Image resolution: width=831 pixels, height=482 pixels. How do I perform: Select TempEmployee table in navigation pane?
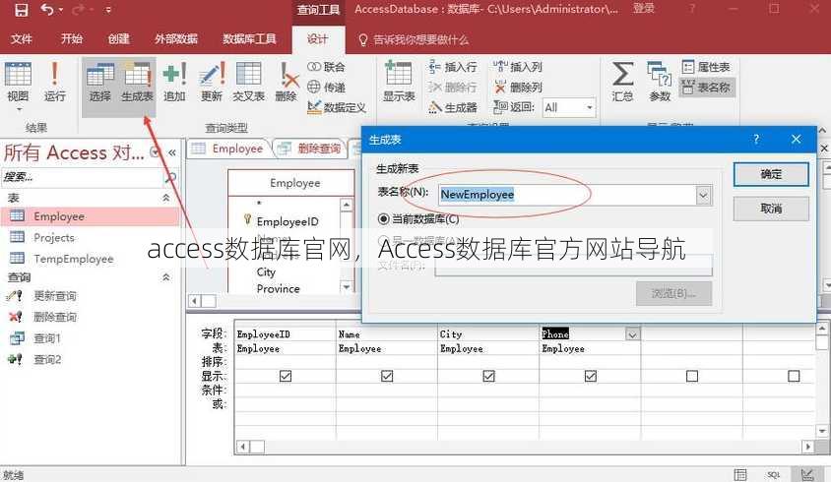(90, 259)
